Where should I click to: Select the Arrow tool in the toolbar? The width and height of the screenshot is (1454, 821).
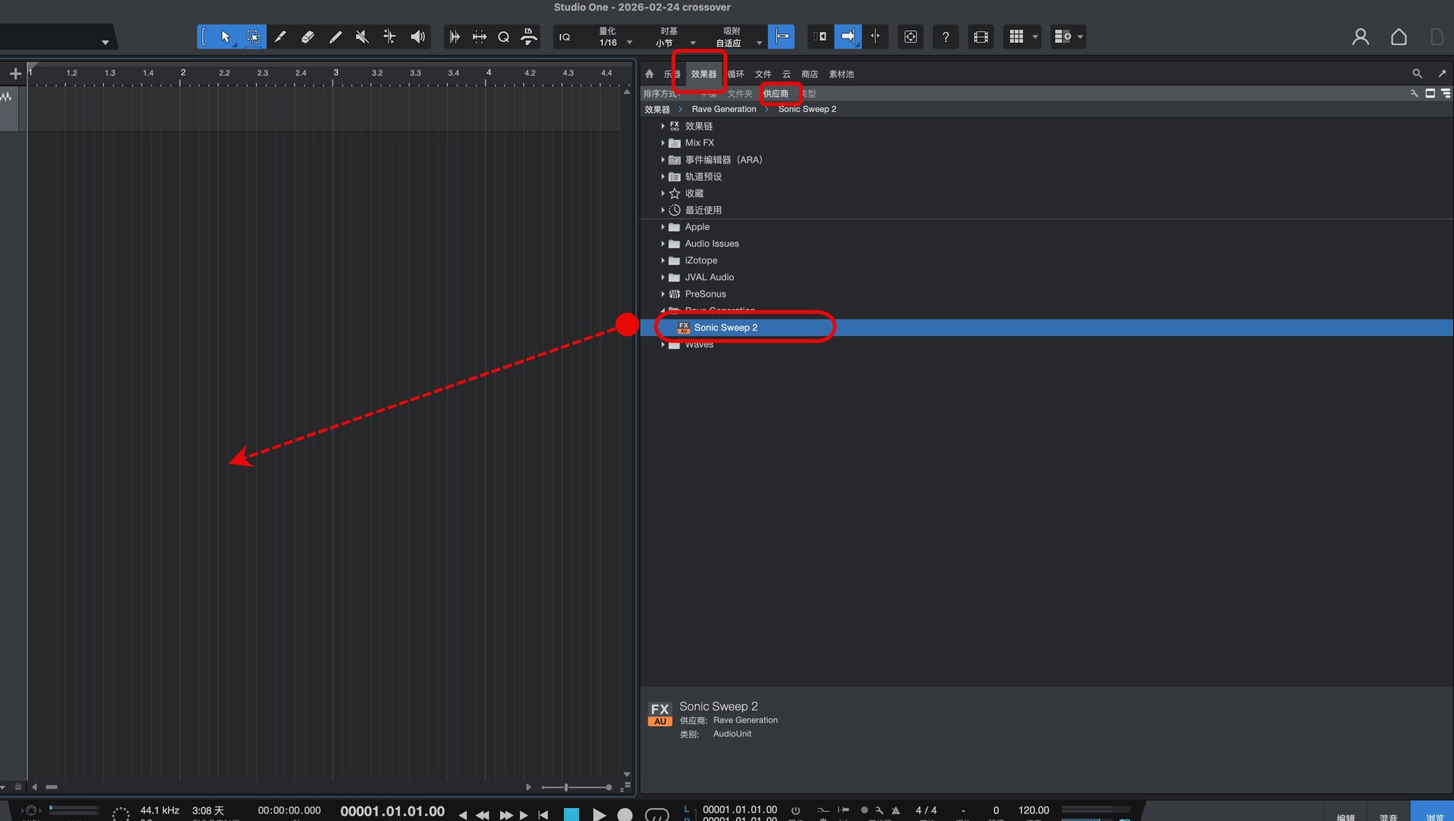click(x=225, y=36)
